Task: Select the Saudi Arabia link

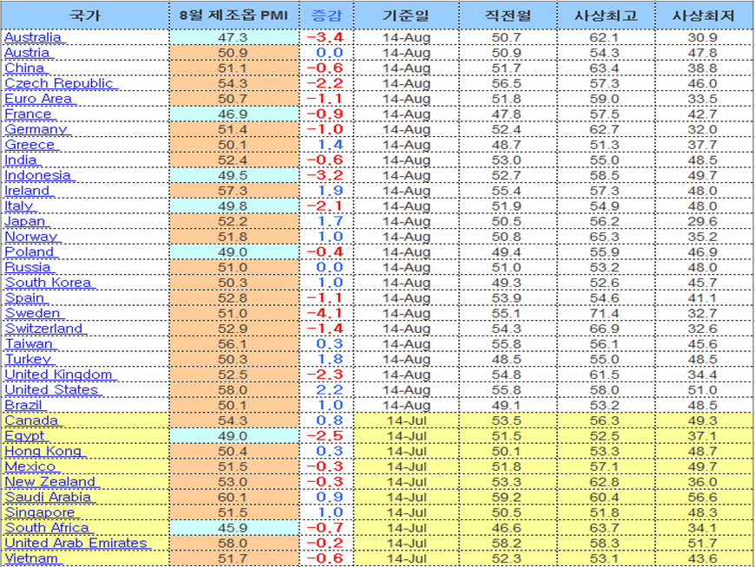Action: [48, 497]
